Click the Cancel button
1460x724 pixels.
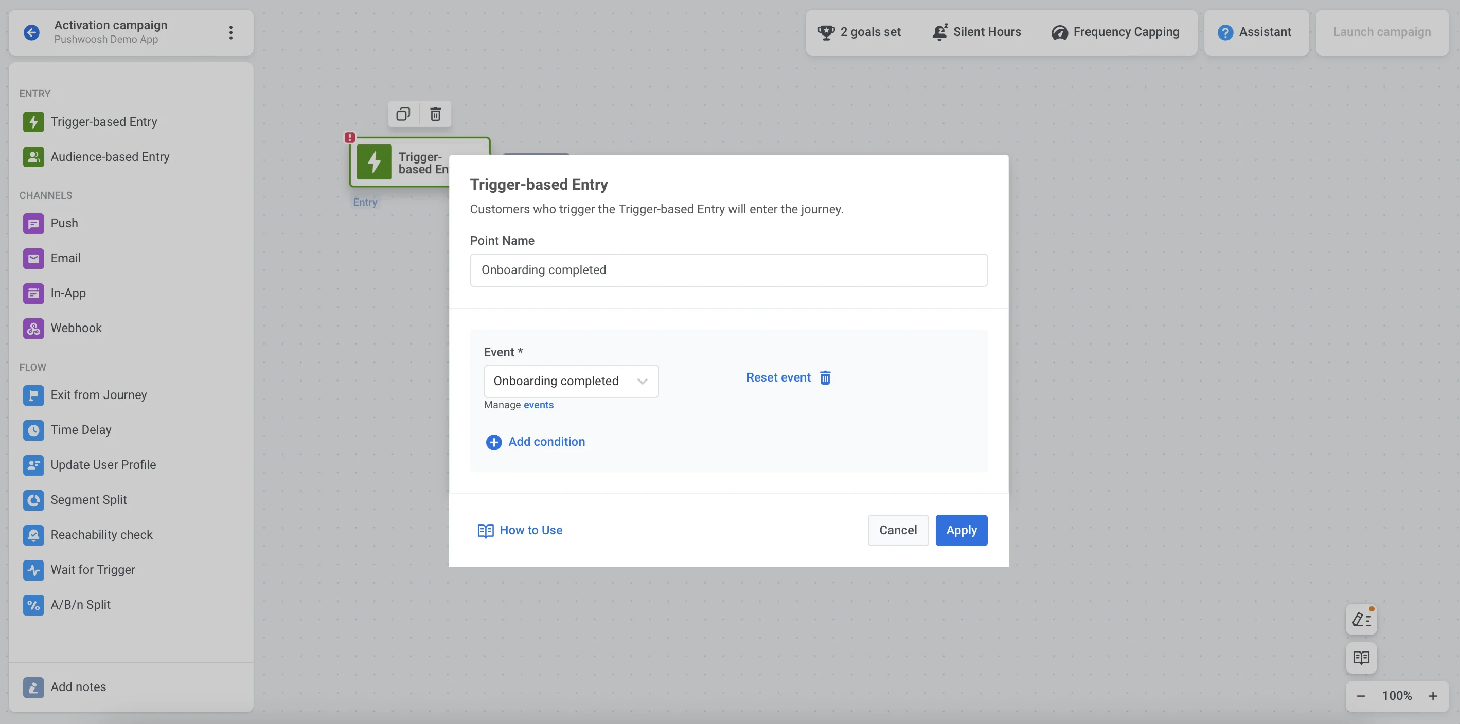[898, 530]
